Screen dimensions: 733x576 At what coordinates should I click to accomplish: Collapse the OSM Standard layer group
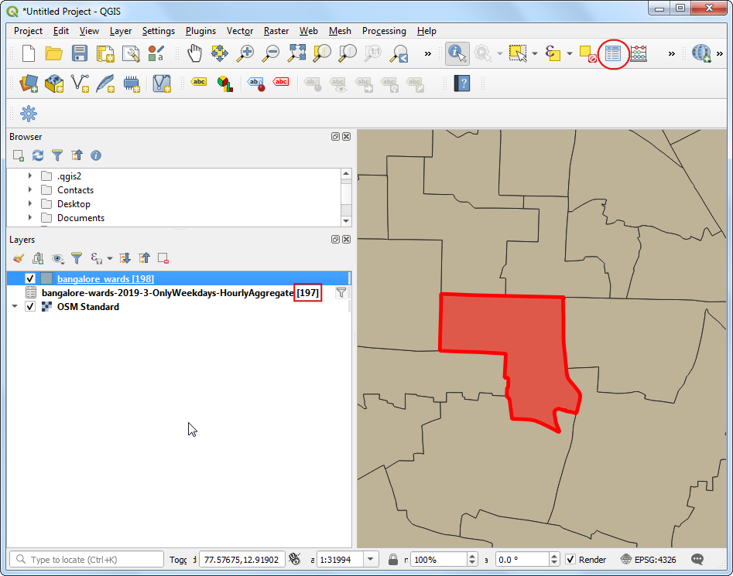pyautogui.click(x=15, y=307)
